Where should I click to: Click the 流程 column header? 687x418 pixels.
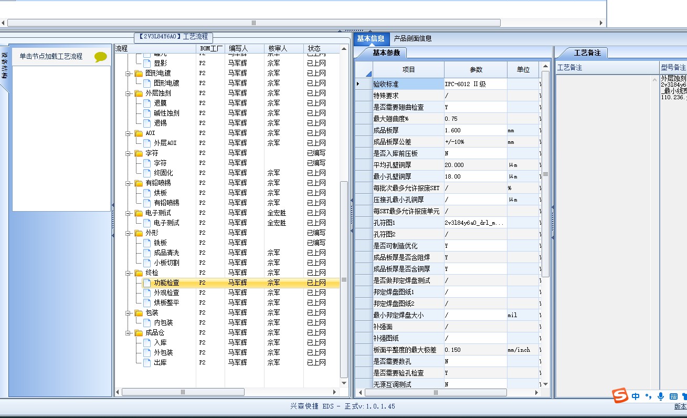point(155,48)
